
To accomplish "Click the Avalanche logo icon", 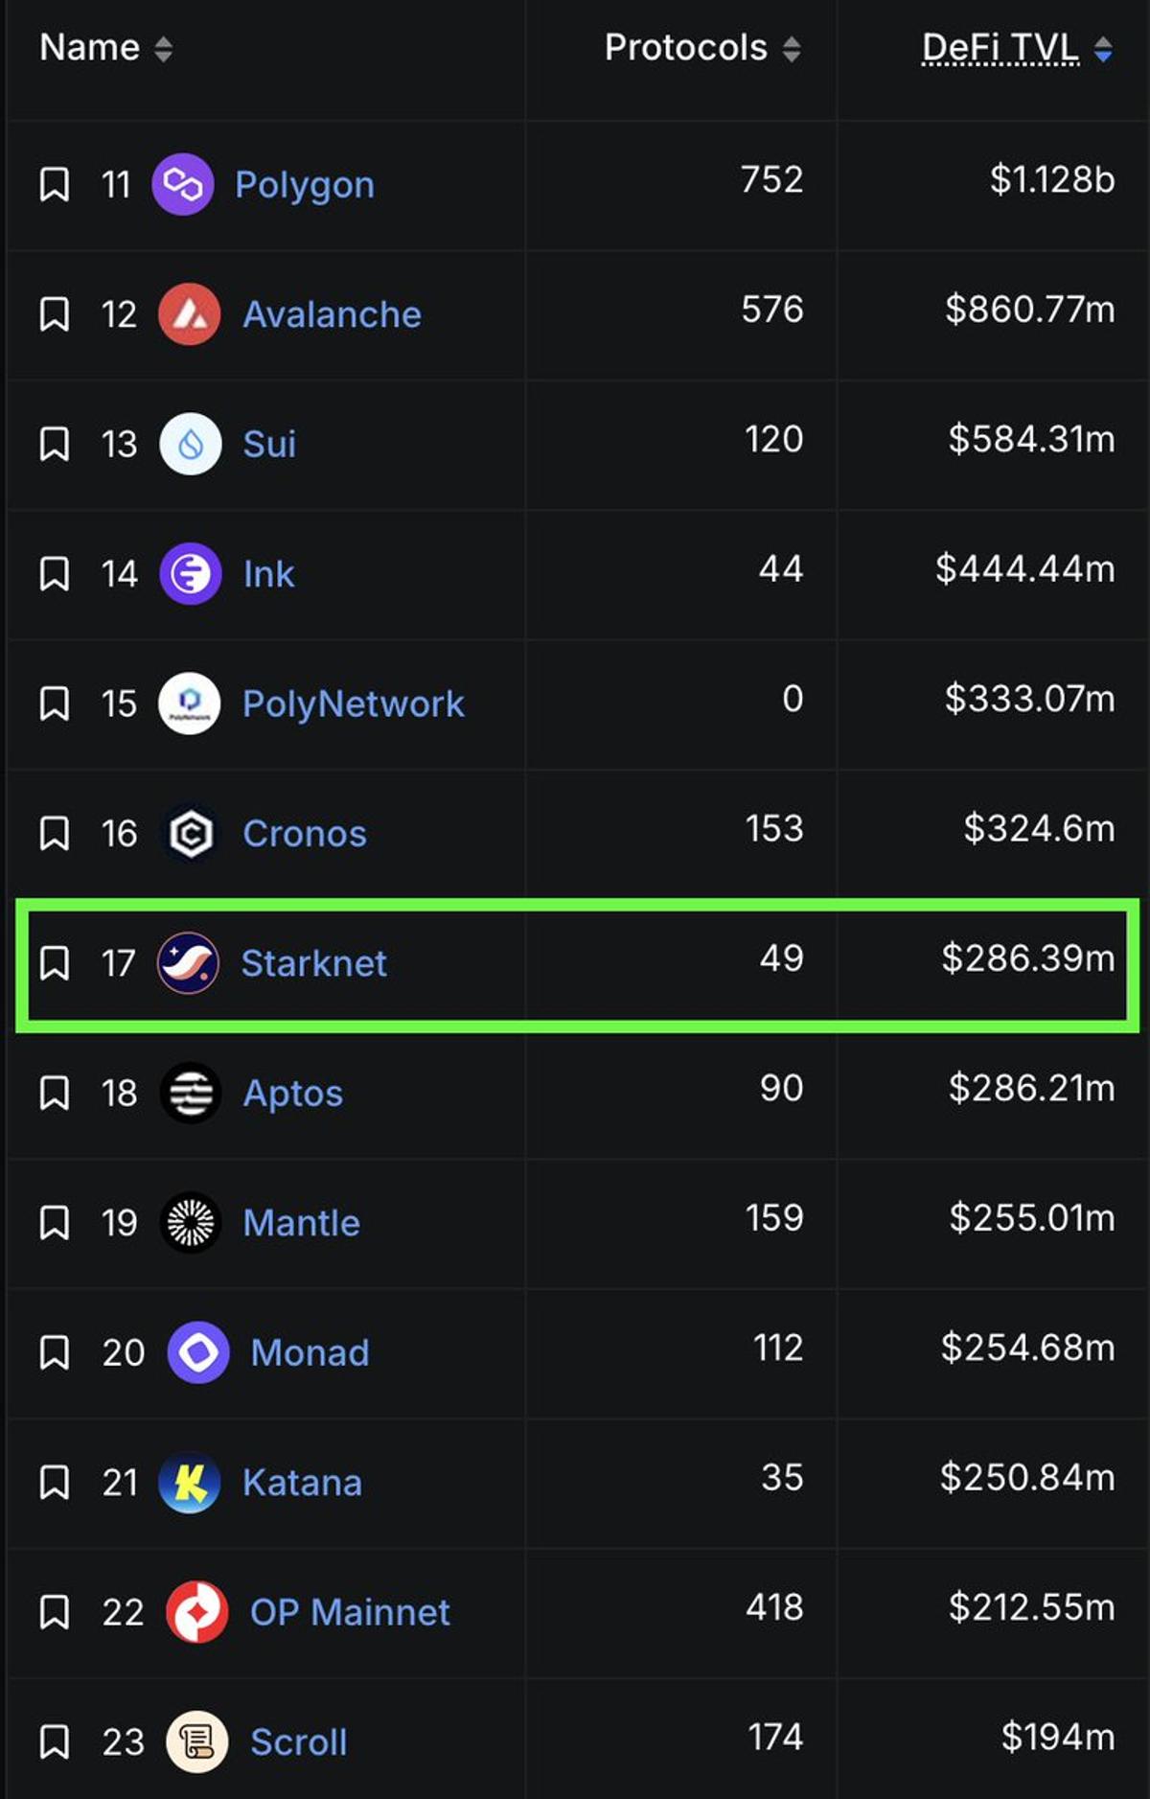I will click(190, 314).
